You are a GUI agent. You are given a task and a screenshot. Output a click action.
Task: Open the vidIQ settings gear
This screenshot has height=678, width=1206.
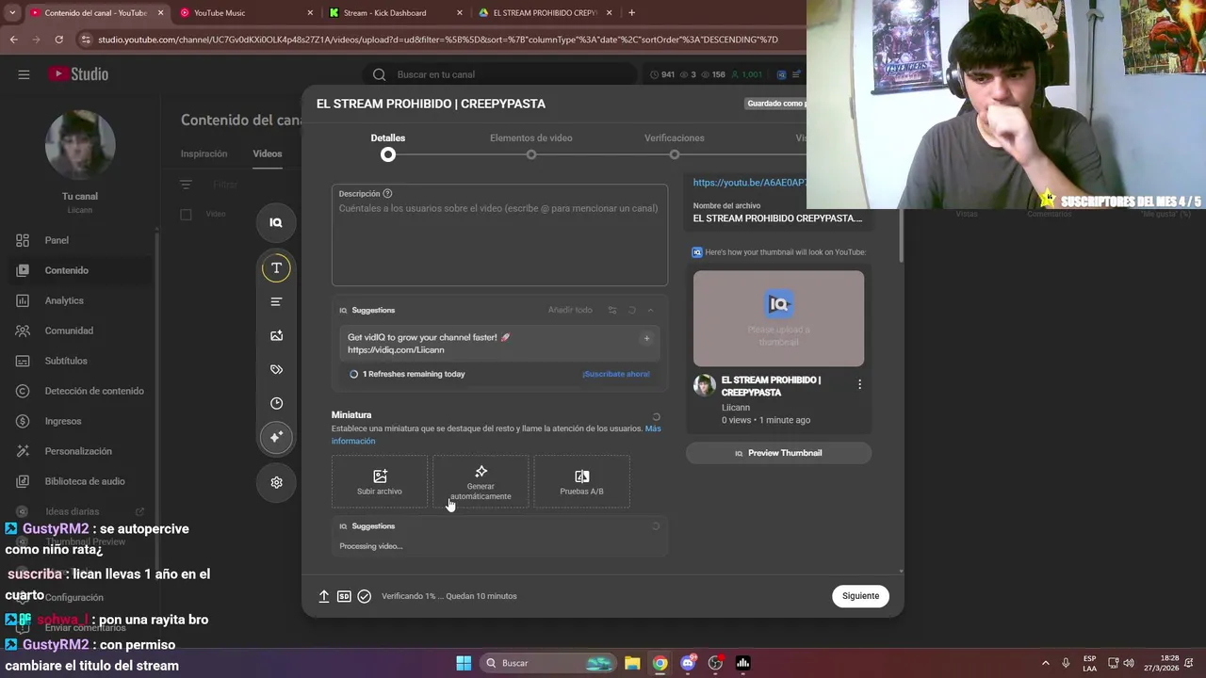pyautogui.click(x=276, y=482)
